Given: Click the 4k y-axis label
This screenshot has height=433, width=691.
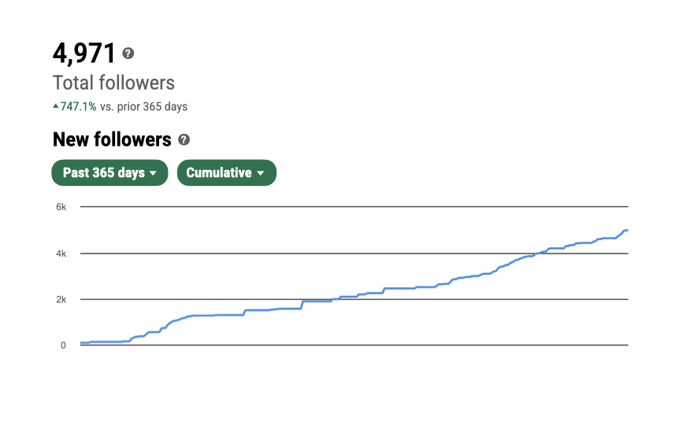Looking at the screenshot, I should click(61, 254).
